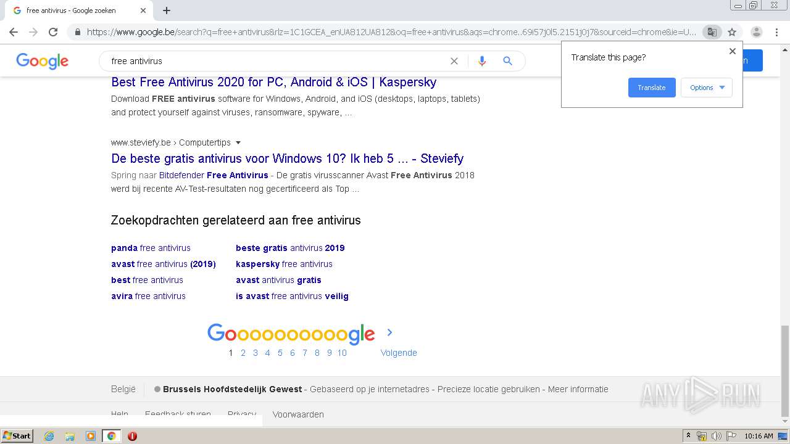Click the next-page arrow beside Gooooogle logo
790x444 pixels.
coord(389,332)
